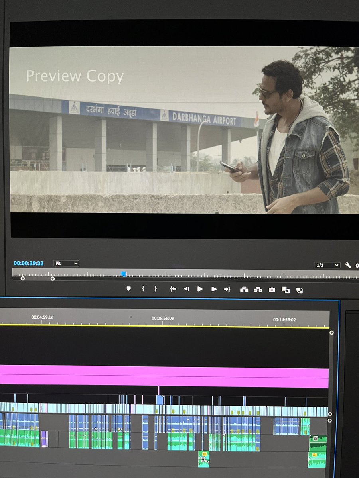Step back one frame

coord(186,289)
